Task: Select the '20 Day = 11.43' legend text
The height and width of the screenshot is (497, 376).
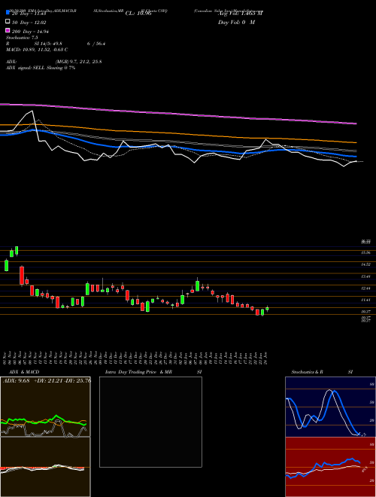Action: click(x=29, y=14)
